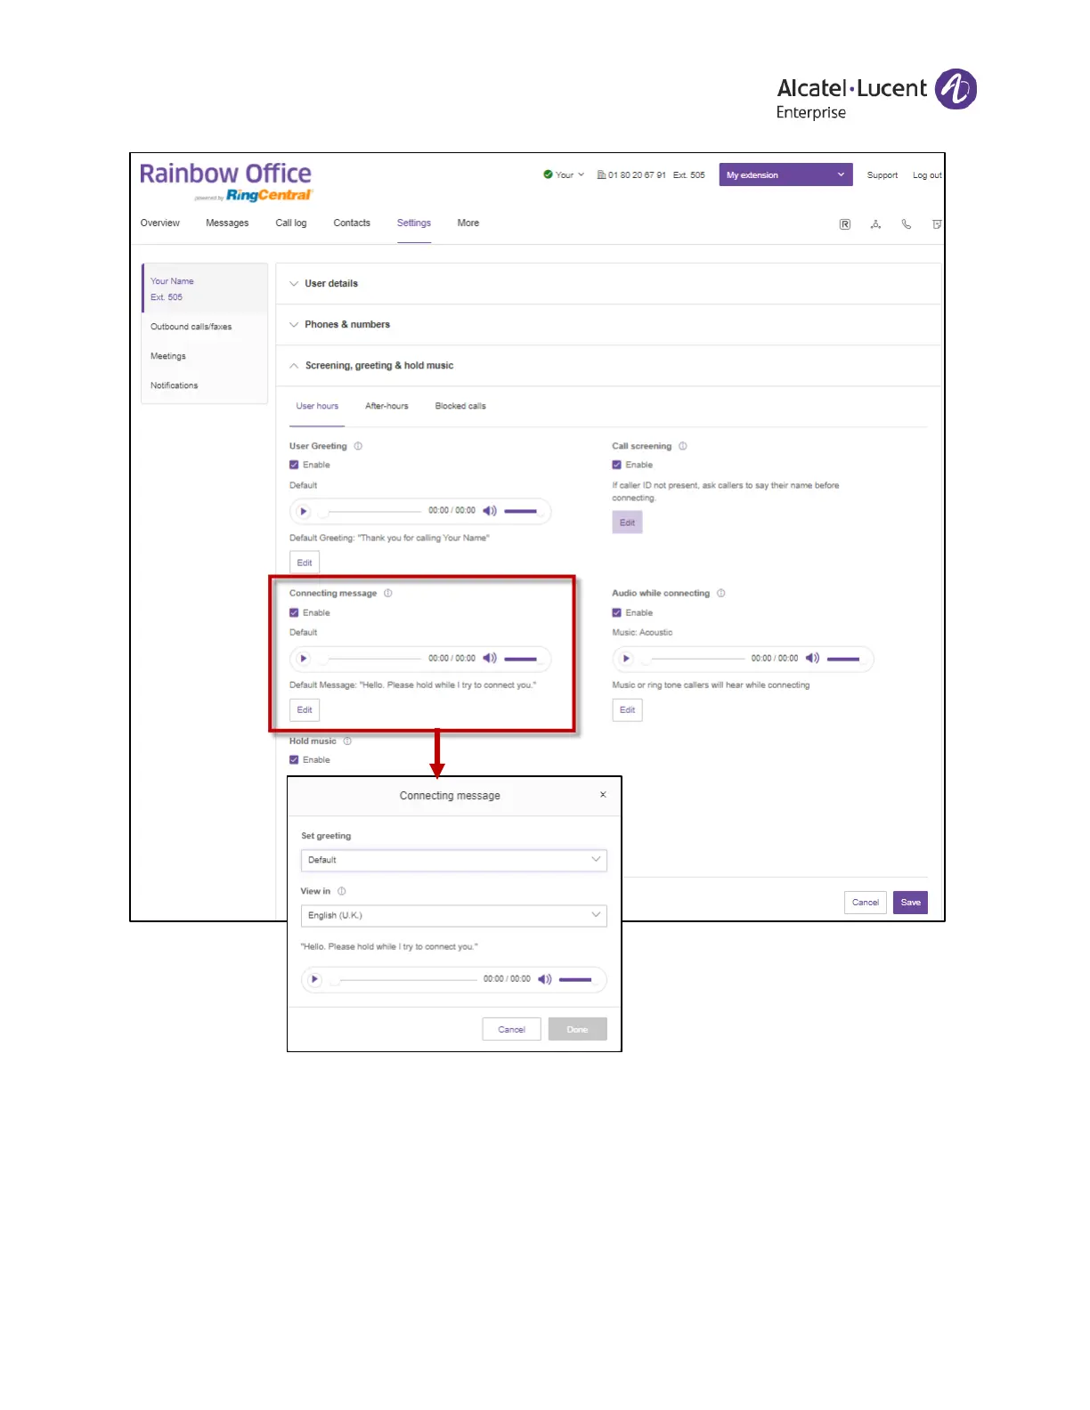Close the Connecting message dialog
Viewport: 1090px width, 1410px height.
click(x=603, y=795)
